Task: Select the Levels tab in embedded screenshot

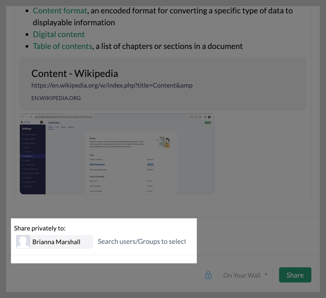Action: tap(57, 127)
